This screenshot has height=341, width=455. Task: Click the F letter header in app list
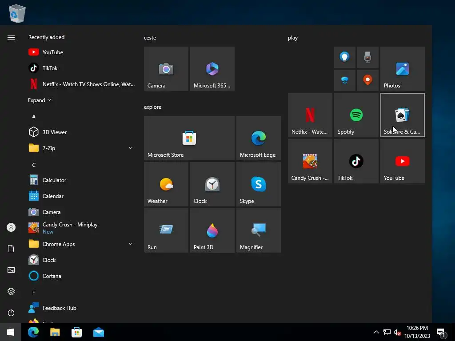(34, 293)
